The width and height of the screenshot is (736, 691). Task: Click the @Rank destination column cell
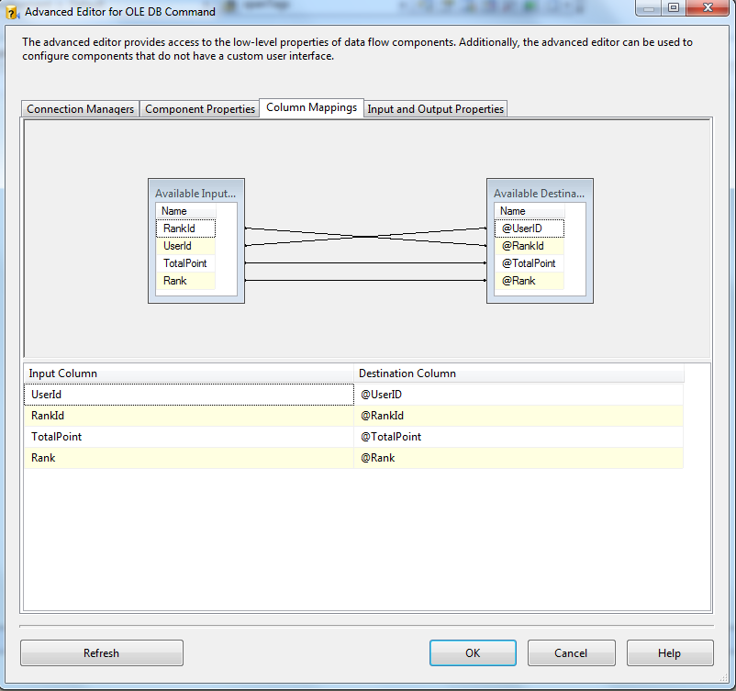pos(519,458)
